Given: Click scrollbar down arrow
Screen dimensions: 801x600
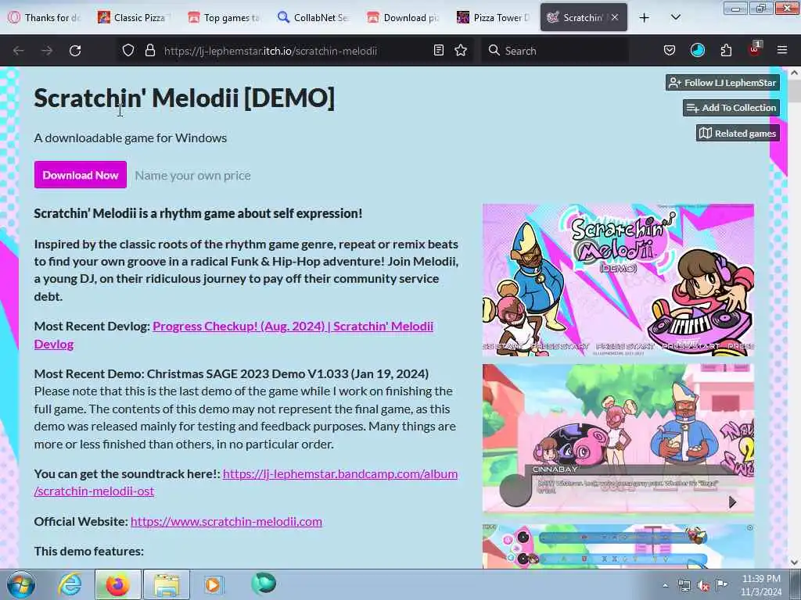Looking at the screenshot, I should (795, 562).
